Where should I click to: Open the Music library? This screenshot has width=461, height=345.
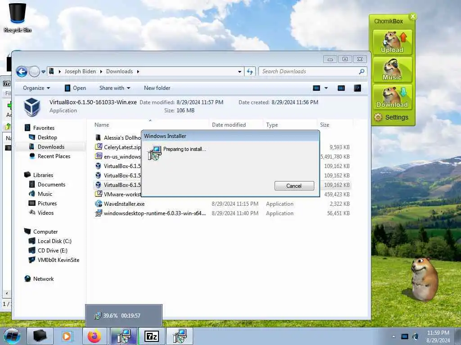[45, 194]
